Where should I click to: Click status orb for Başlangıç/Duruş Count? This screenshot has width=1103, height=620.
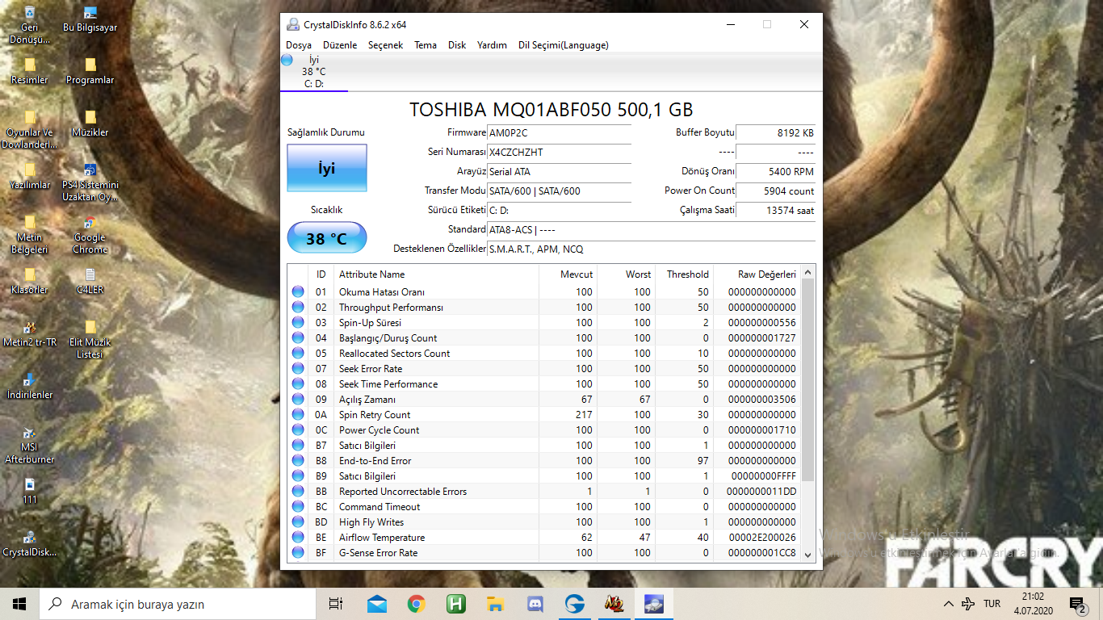(298, 337)
